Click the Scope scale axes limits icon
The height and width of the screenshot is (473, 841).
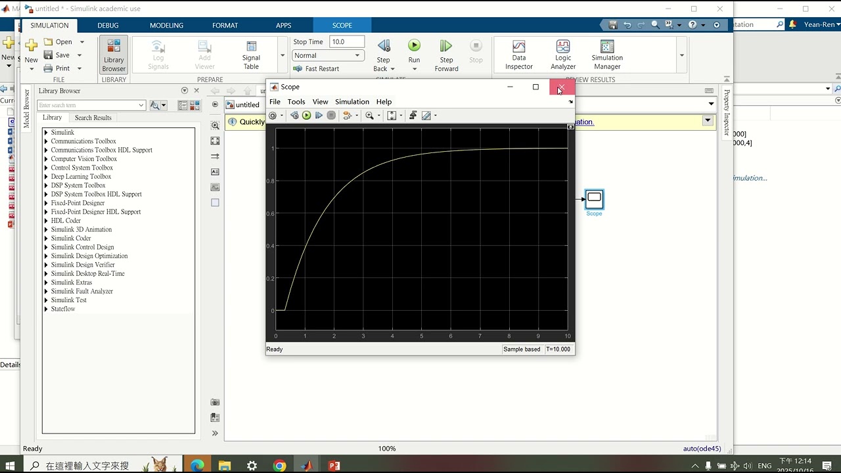(392, 116)
